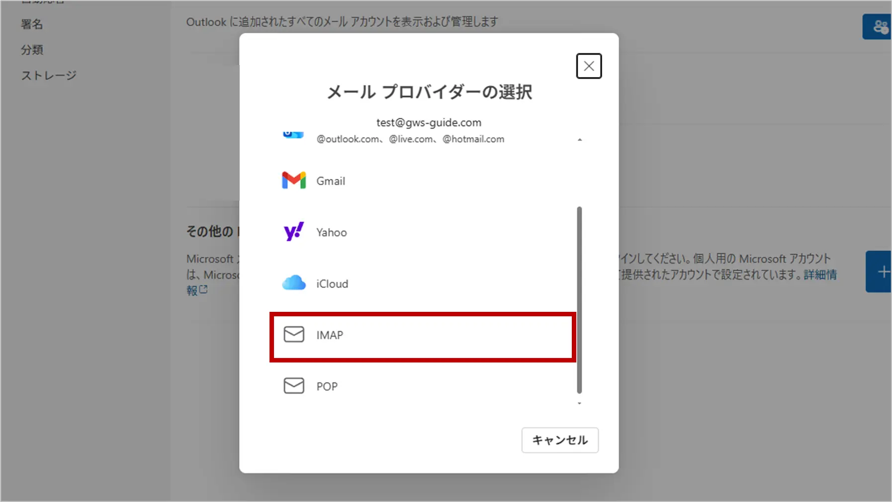The width and height of the screenshot is (892, 502).
Task: Select the IMAP text label
Action: click(330, 335)
